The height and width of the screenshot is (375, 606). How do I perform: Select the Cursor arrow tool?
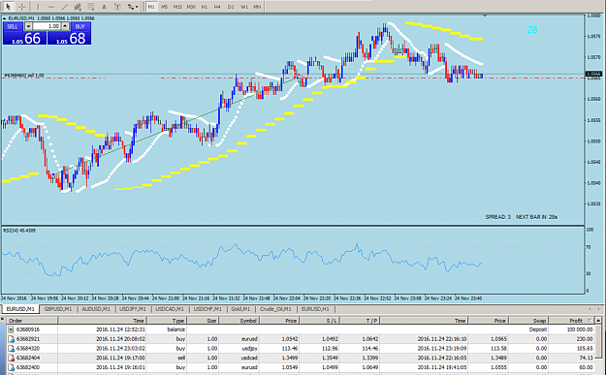point(8,7)
